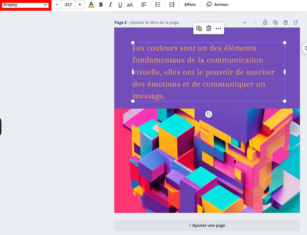Open the Arapey font dropdown
The width and height of the screenshot is (307, 235).
[25, 5]
